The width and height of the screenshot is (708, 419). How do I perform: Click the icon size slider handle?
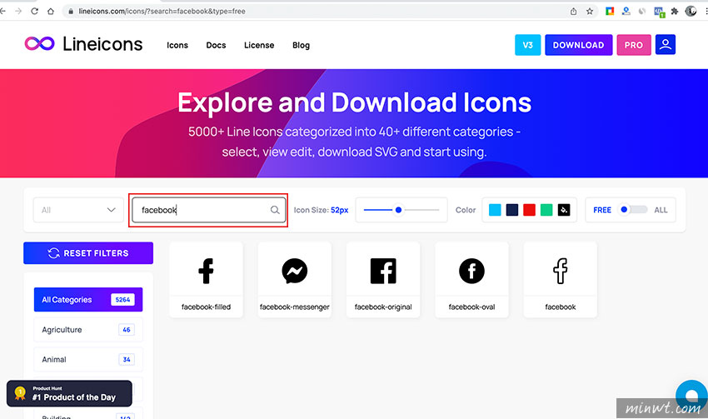pos(398,210)
